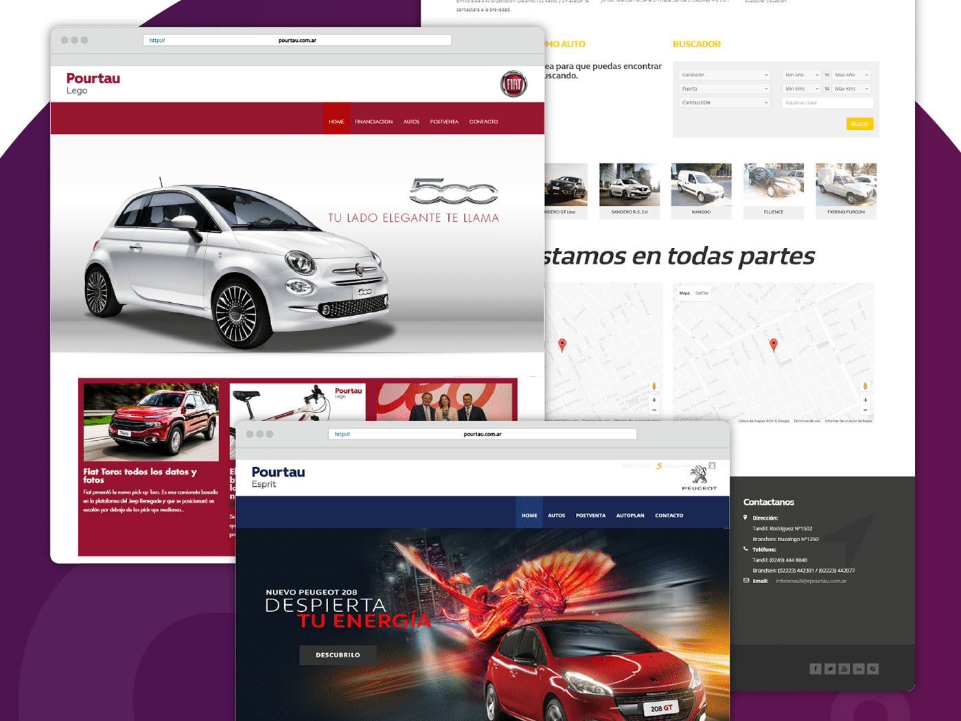Click Palabras clave input field
This screenshot has width=961, height=721.
827,102
